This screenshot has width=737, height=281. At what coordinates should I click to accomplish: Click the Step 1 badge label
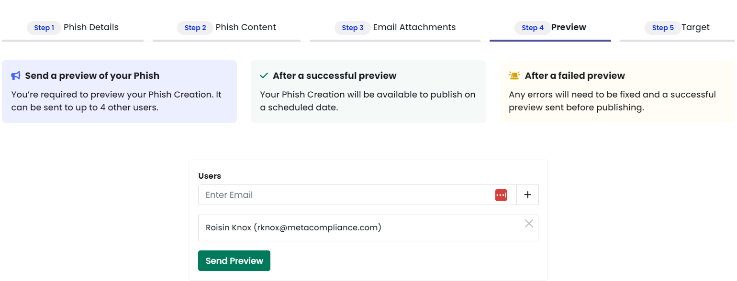coord(44,28)
